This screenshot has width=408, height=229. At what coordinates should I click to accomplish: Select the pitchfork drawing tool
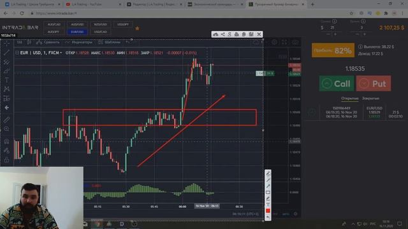(x=7, y=62)
